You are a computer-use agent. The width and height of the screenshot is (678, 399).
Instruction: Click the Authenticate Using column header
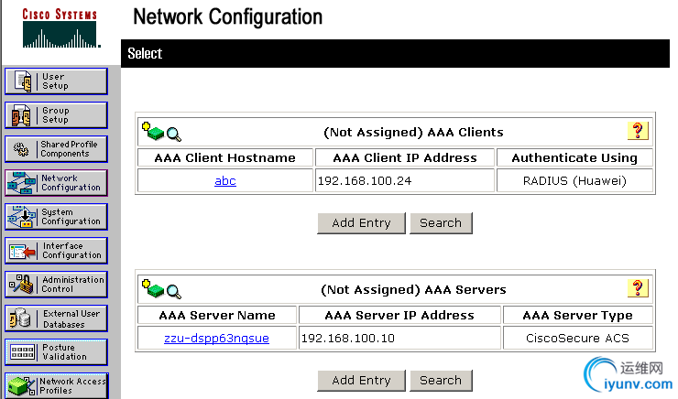pyautogui.click(x=574, y=157)
